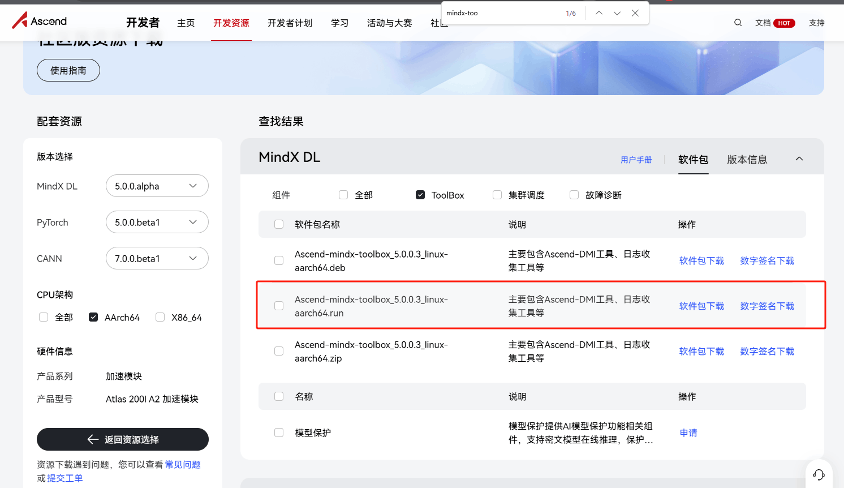Viewport: 844px width, 488px height.
Task: Open 支持 in the top bar
Action: [817, 23]
